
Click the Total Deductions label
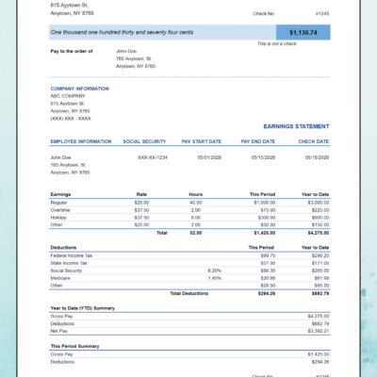pos(189,293)
